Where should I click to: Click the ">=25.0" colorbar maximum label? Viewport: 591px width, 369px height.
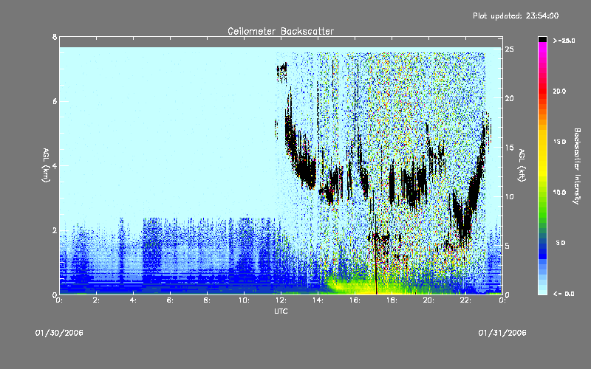pos(564,41)
